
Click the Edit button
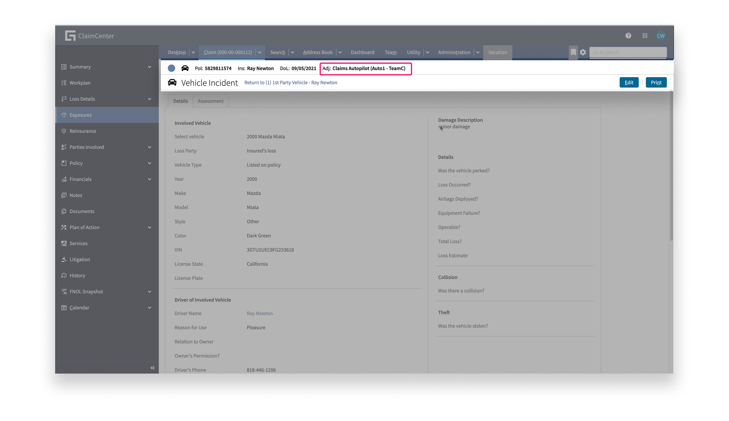point(629,83)
